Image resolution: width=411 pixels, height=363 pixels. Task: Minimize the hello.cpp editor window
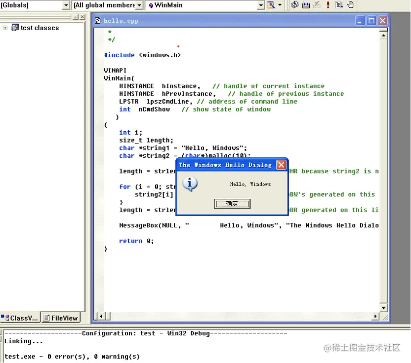(x=360, y=20)
